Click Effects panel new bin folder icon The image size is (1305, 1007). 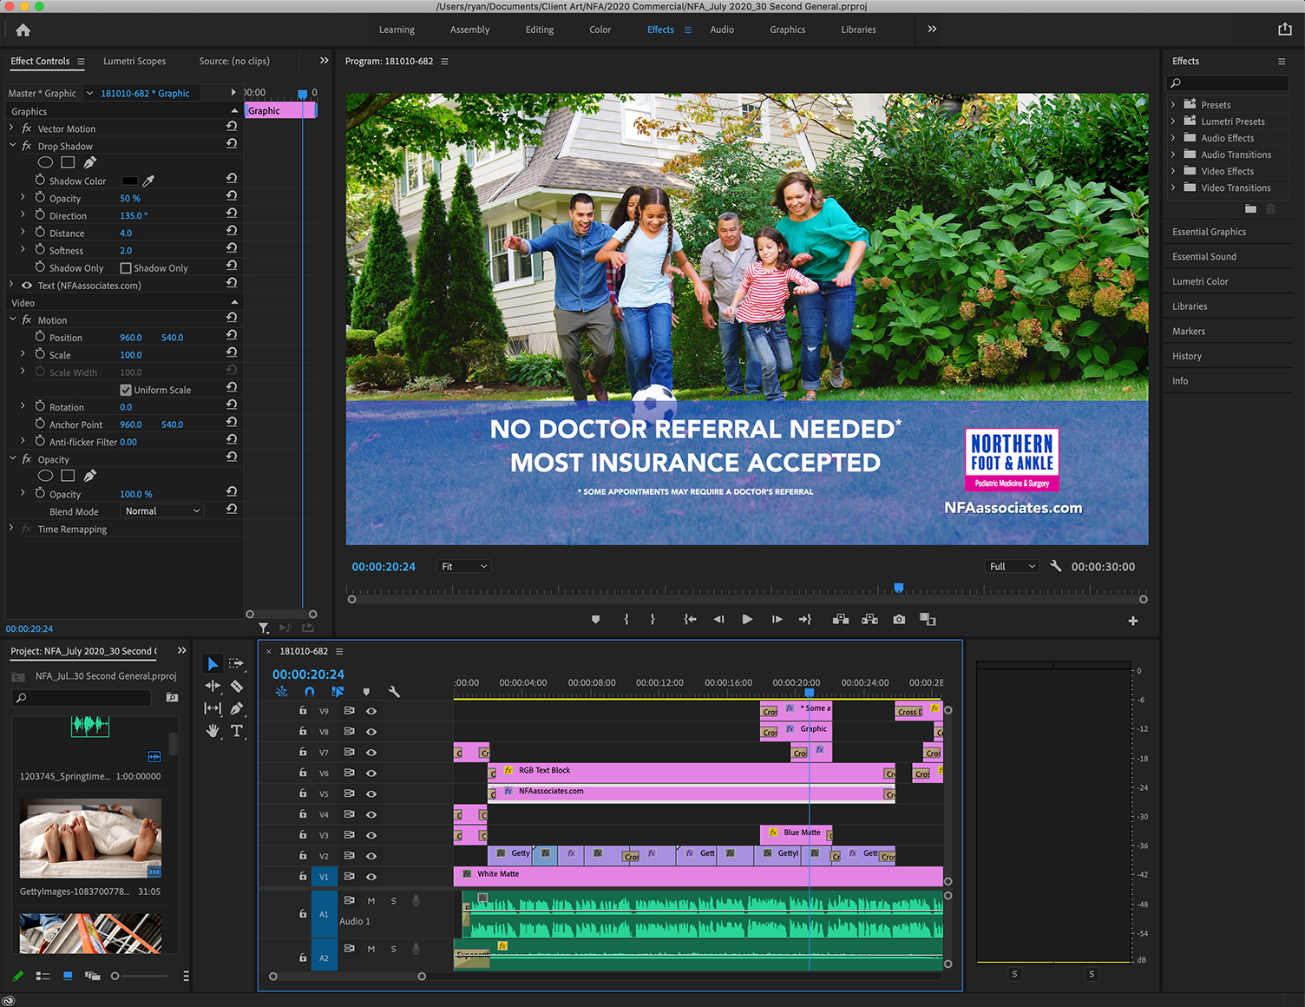tap(1250, 208)
